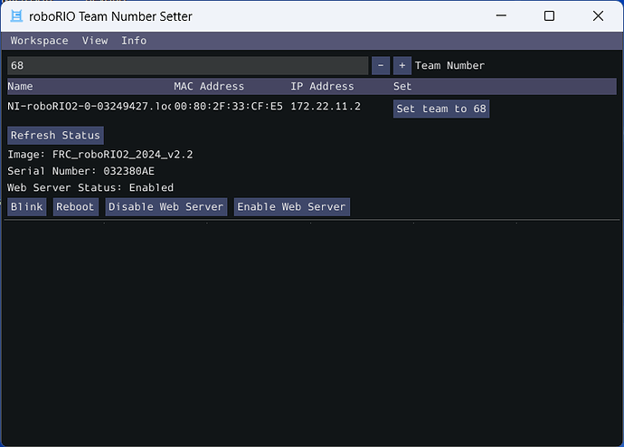The image size is (624, 447).
Task: Select MAC address 00:80:2F:33:CF:E5
Action: tap(229, 106)
